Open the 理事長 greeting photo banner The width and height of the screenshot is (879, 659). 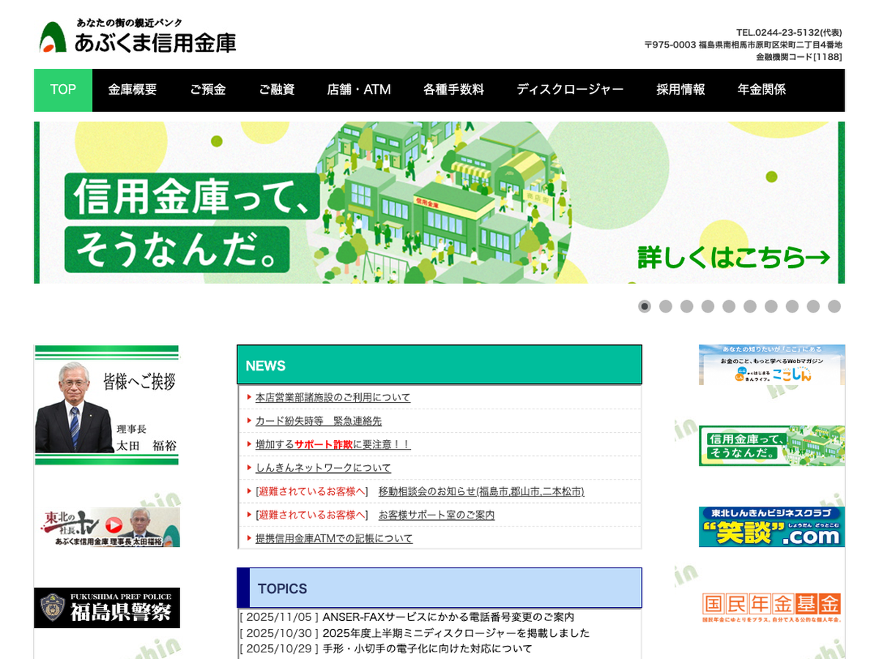[107, 405]
